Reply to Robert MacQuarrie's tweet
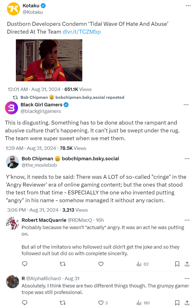Viewport: 195px width, 307px height. pos(25,264)
